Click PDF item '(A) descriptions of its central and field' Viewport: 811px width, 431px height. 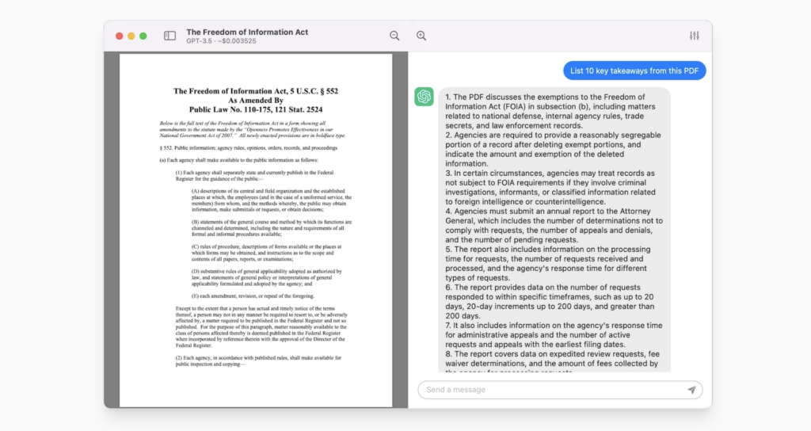click(272, 200)
